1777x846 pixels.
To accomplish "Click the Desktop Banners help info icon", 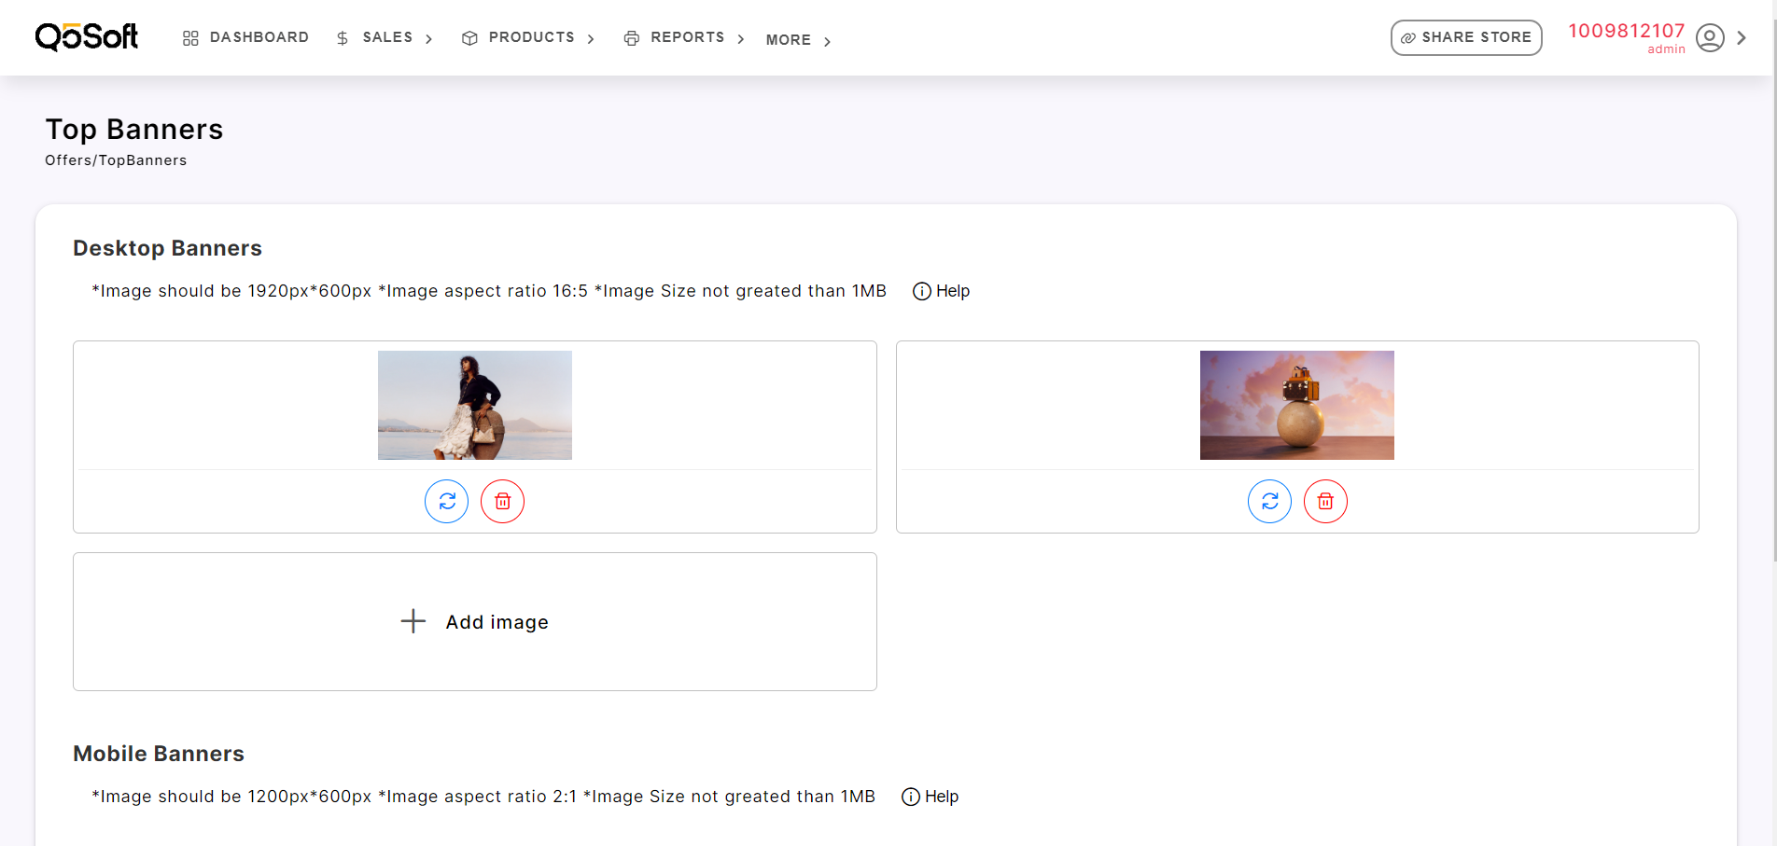I will pos(921,291).
